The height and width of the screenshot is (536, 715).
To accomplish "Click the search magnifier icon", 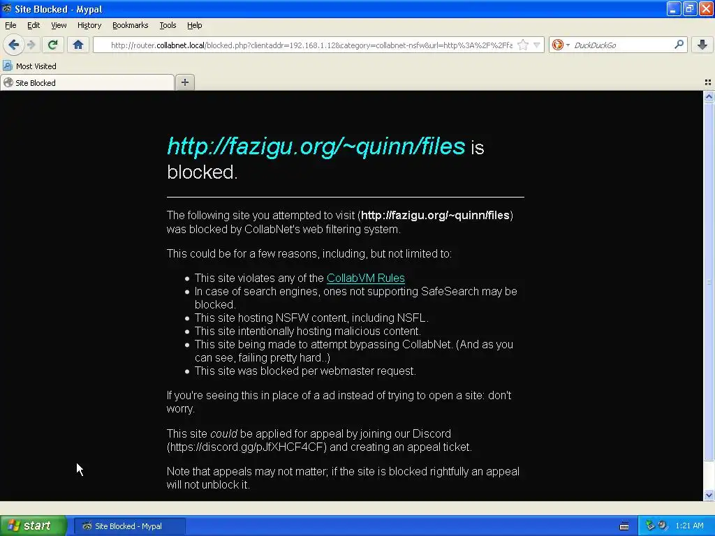I will (679, 45).
